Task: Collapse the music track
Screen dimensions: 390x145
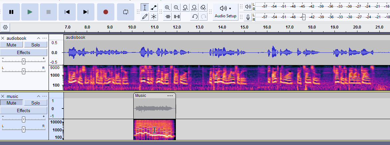Action: (x=39, y=96)
